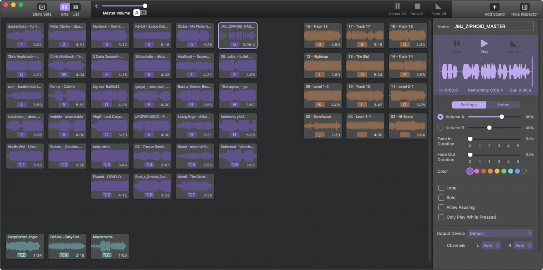
Task: Check Only Play While Pressed
Action: click(x=441, y=217)
